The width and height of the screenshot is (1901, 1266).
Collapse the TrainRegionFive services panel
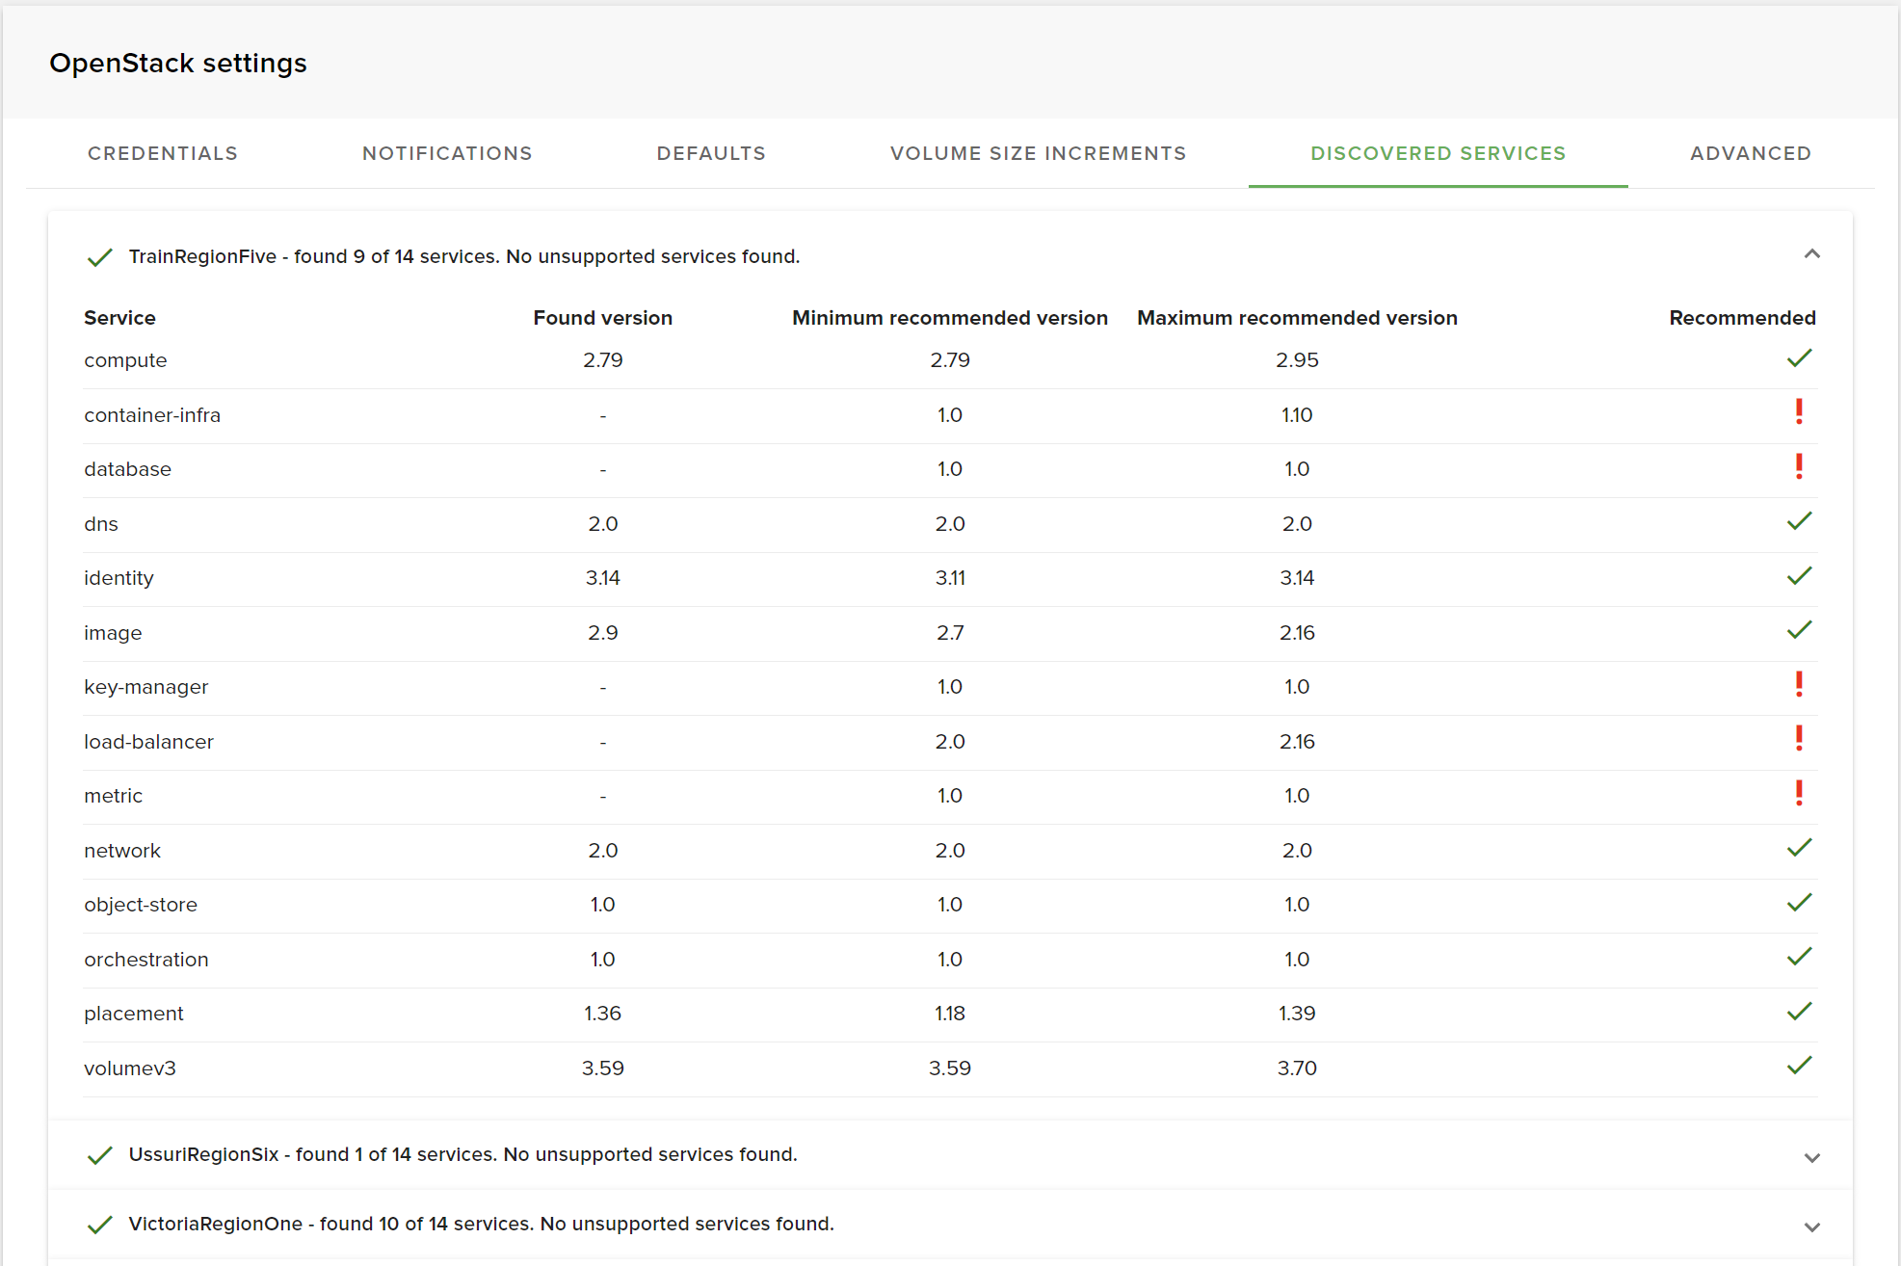pos(1811,254)
